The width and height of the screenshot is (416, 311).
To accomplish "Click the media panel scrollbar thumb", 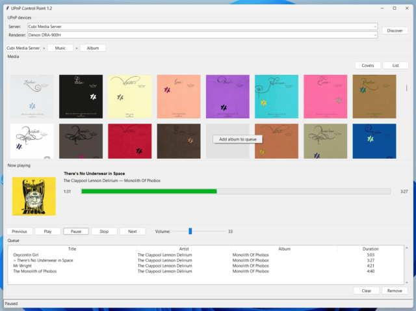I will tap(406, 88).
